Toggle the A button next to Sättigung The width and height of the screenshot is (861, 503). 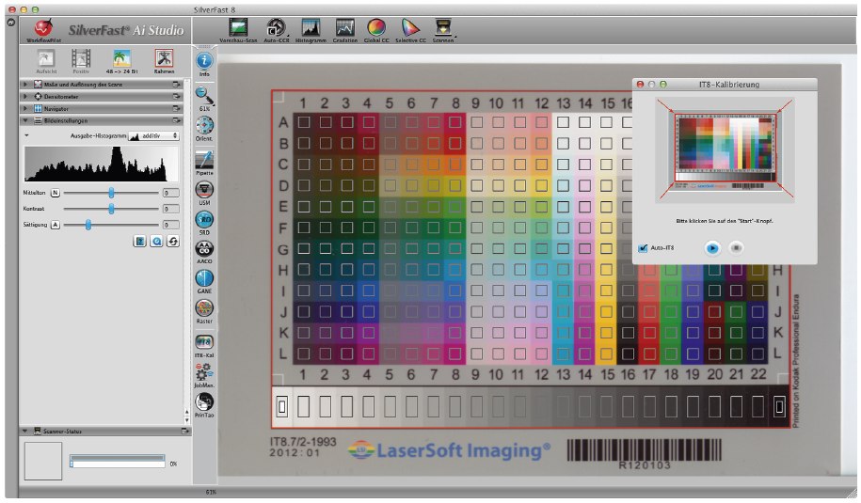(x=55, y=225)
